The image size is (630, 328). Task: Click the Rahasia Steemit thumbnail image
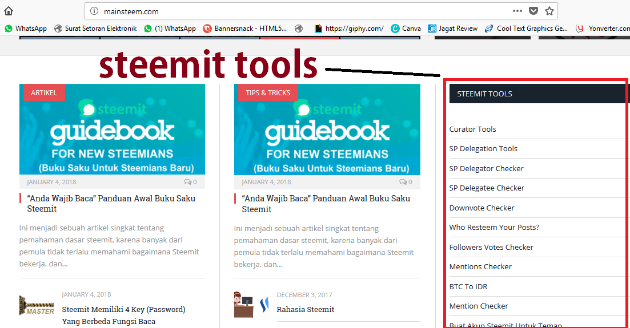251,305
